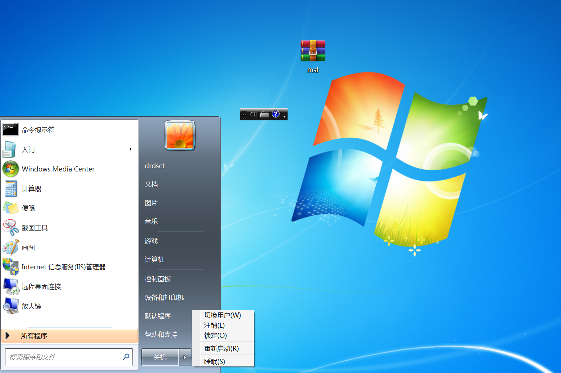Viewport: 561px width, 373px height.
Task: Expand 所有程序 All Programs list
Action: click(x=70, y=336)
